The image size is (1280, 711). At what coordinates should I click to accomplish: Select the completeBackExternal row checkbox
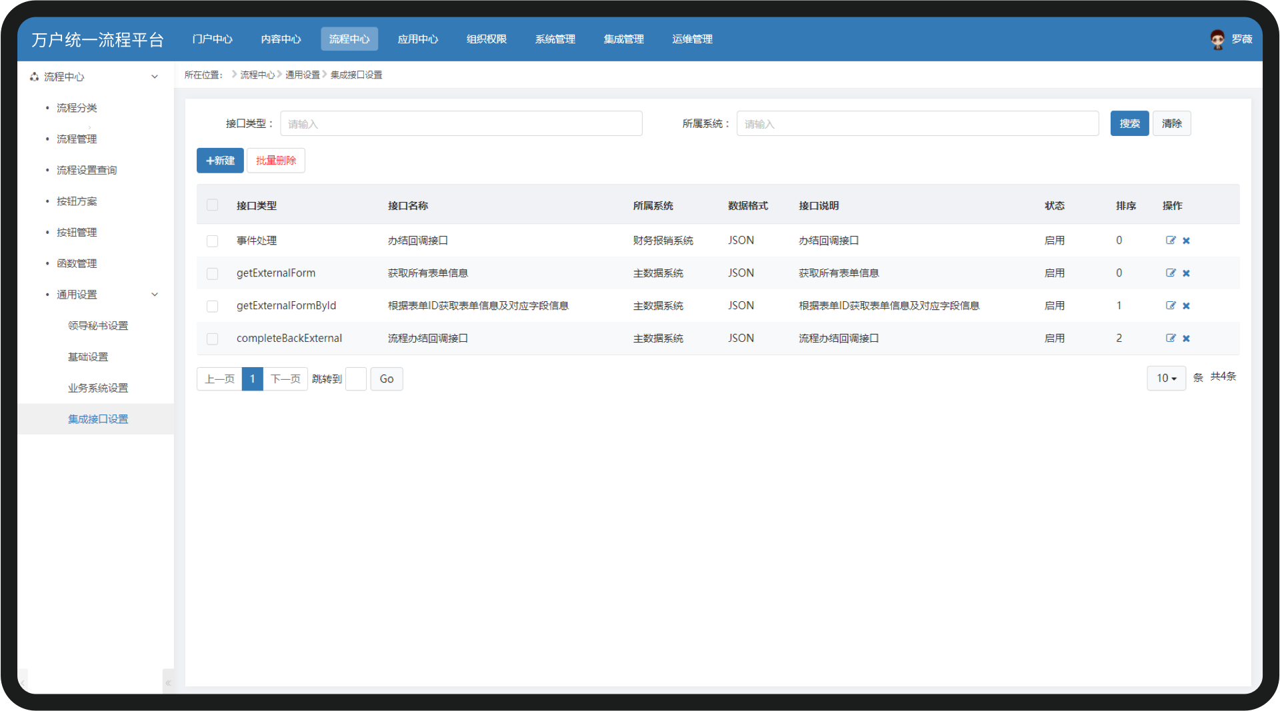pyautogui.click(x=212, y=339)
